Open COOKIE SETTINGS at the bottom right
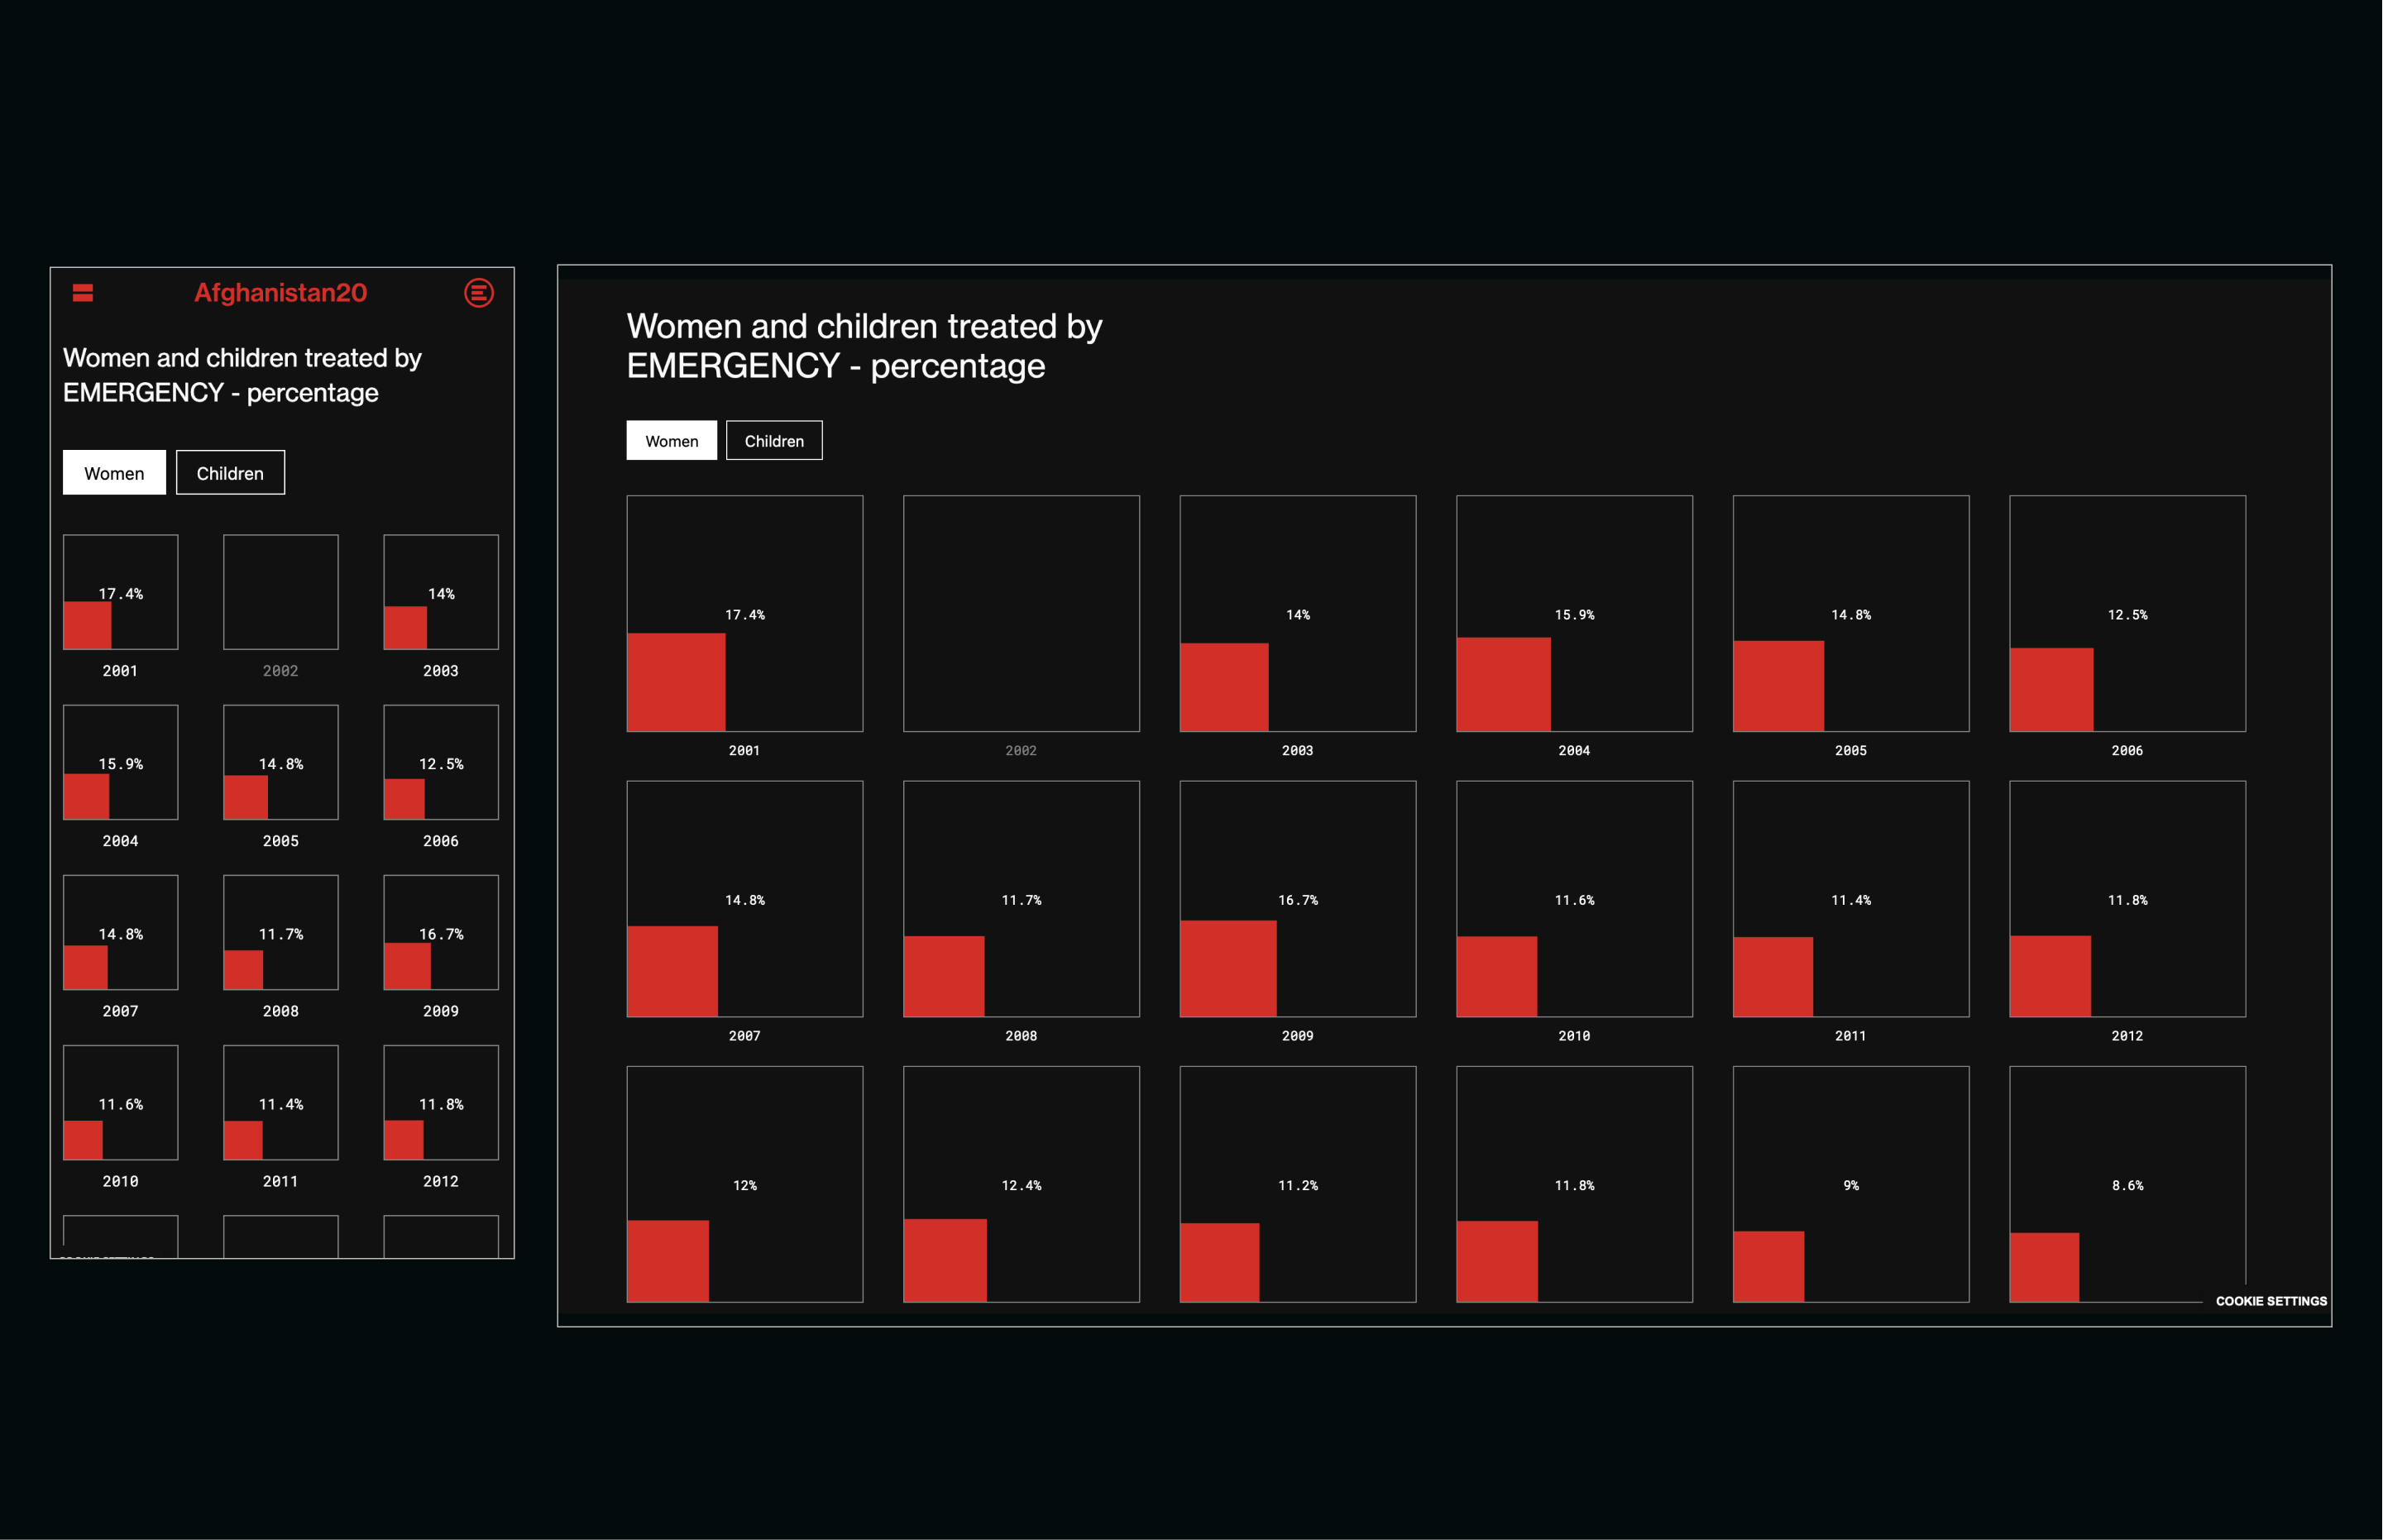The height and width of the screenshot is (1540, 2383). (2271, 1301)
